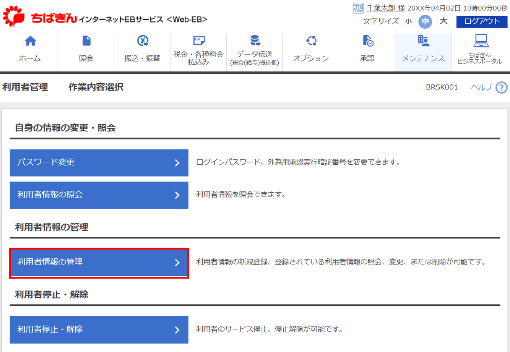Select the 振込・振替 yen icon
The width and height of the screenshot is (510, 352).
[x=143, y=41]
